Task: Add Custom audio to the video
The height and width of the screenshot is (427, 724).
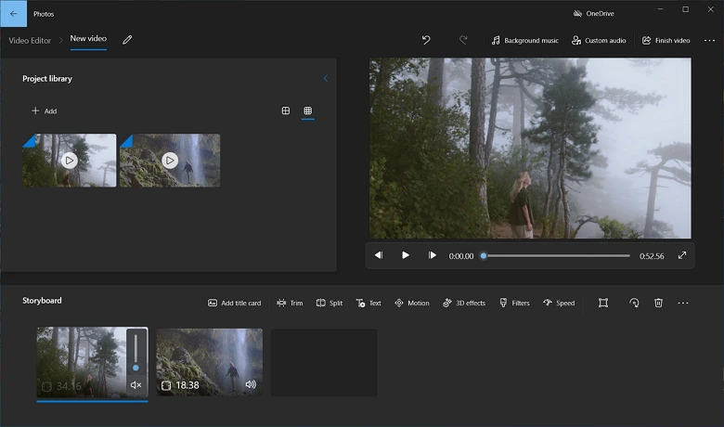Action: pyautogui.click(x=599, y=41)
